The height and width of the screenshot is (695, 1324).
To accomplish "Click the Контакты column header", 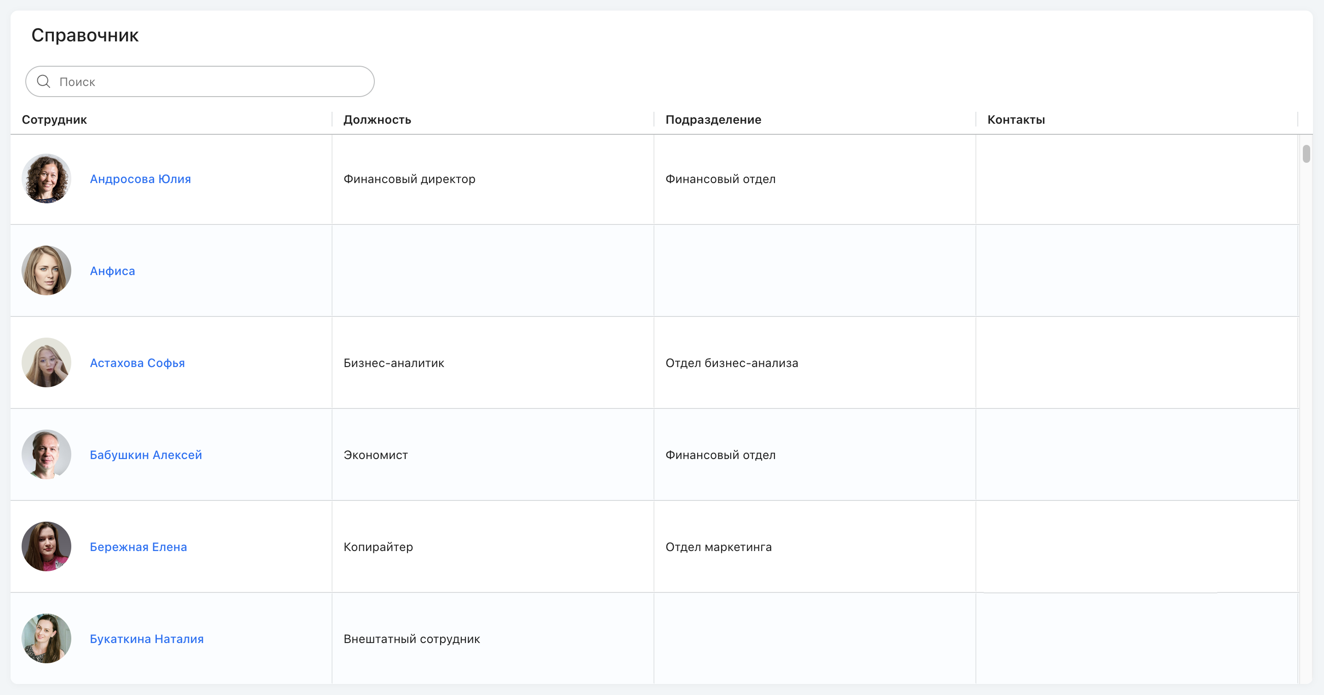I will coord(1016,119).
